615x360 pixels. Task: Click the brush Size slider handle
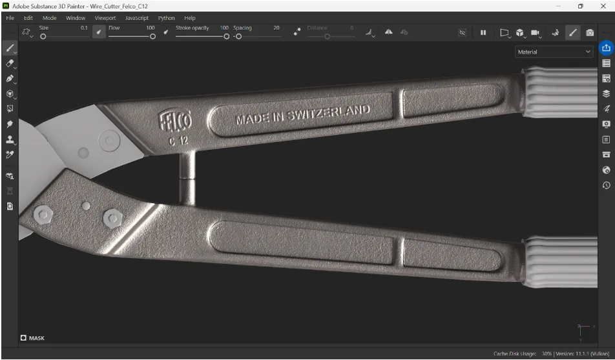(43, 36)
